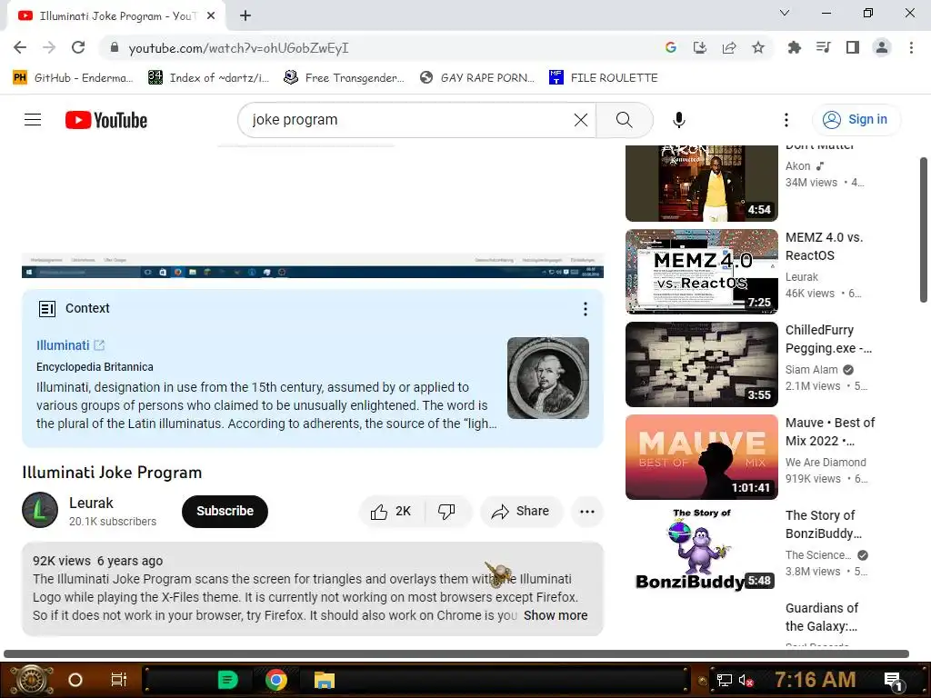Screen dimensions: 931x698
Task: Select the Illuminati Joke Program tab
Action: click(116, 16)
